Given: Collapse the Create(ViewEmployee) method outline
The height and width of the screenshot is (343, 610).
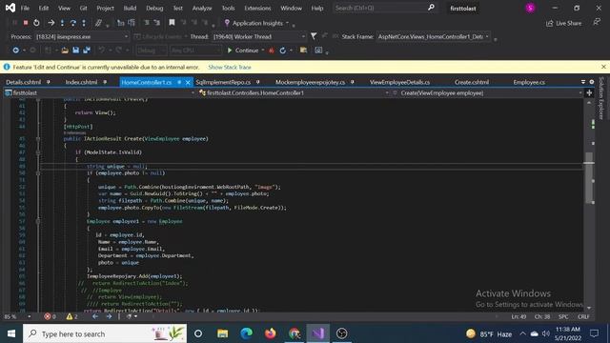Looking at the screenshot, I should (x=38, y=138).
